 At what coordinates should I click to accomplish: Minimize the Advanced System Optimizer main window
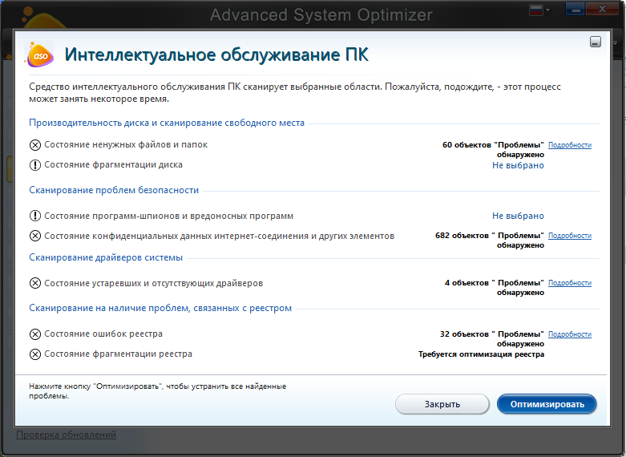(576, 9)
